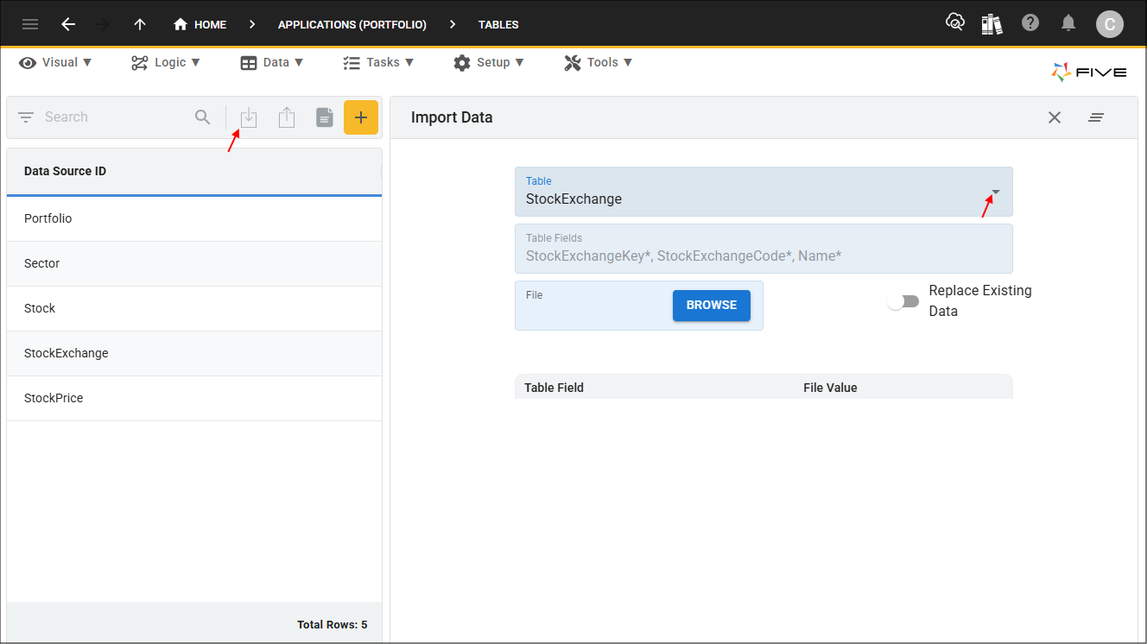Click the cloud deploy icon

[x=955, y=23]
